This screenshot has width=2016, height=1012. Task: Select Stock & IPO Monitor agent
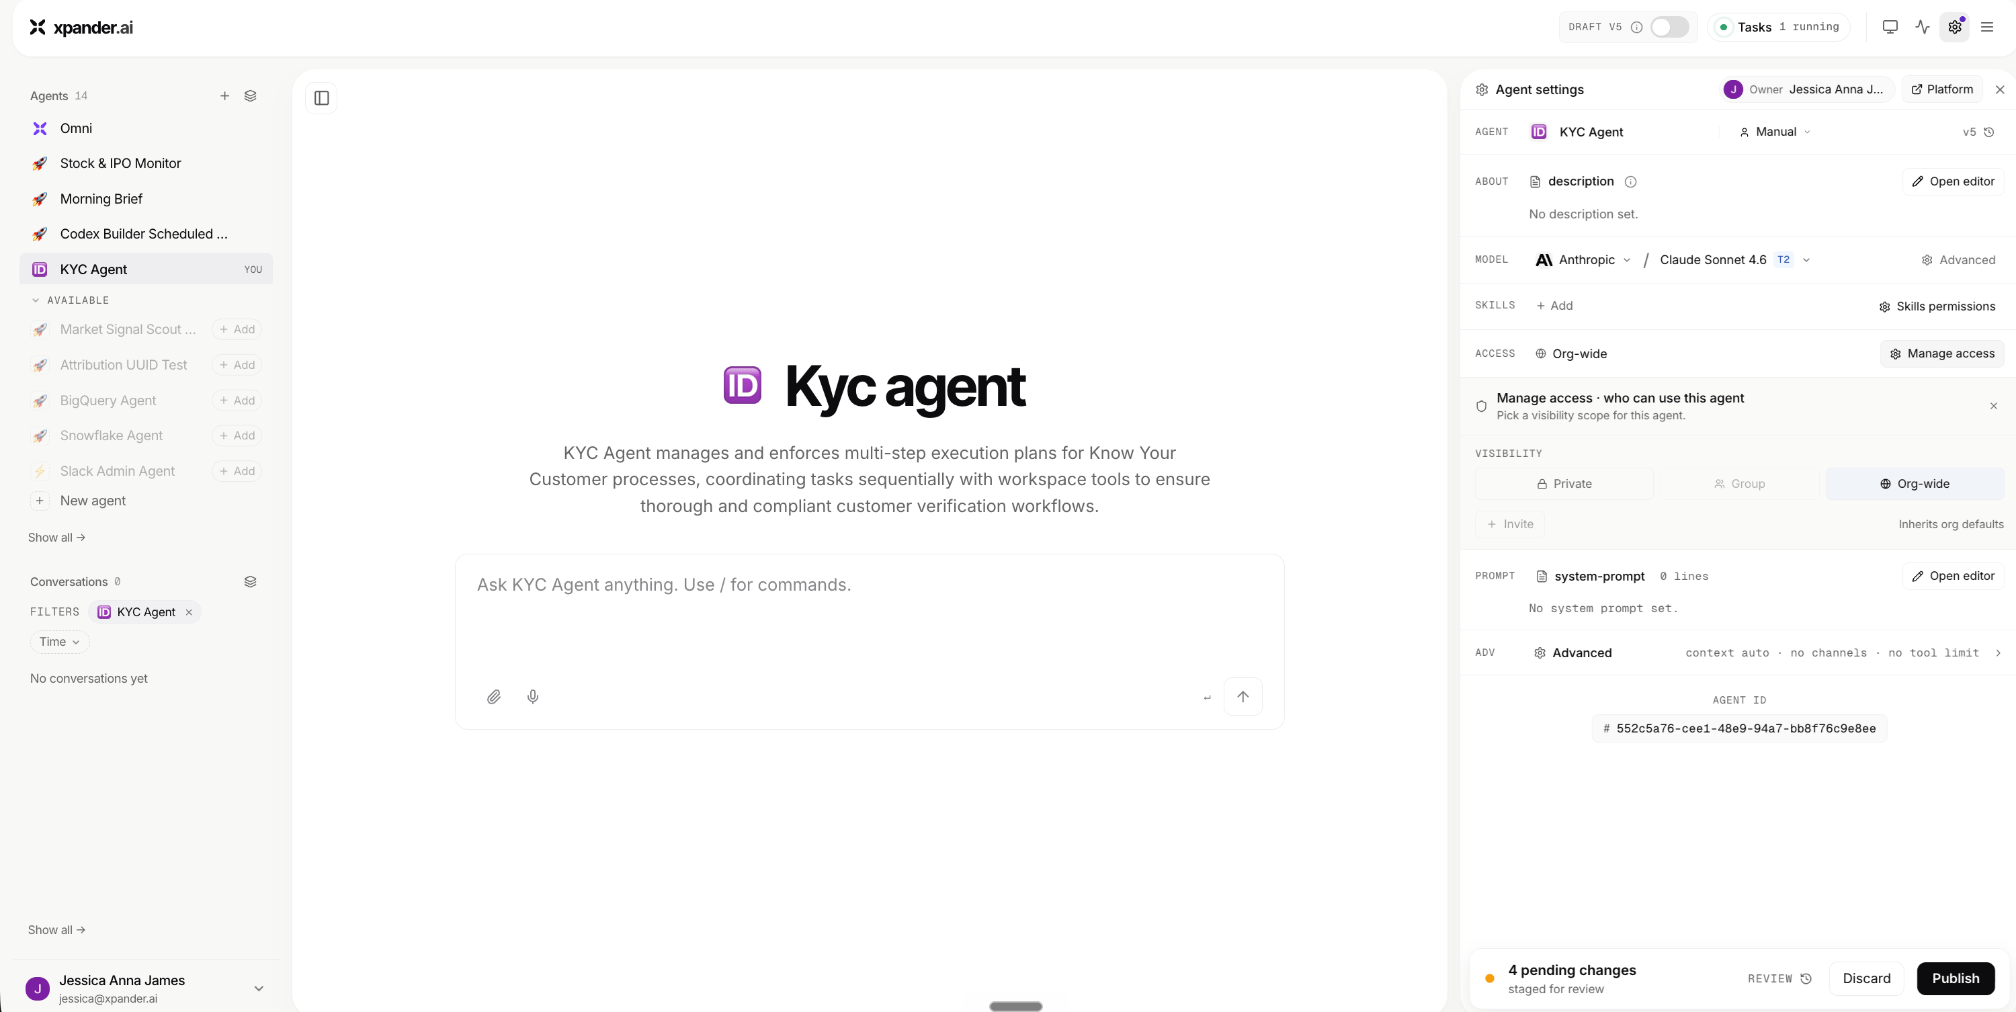click(x=146, y=163)
